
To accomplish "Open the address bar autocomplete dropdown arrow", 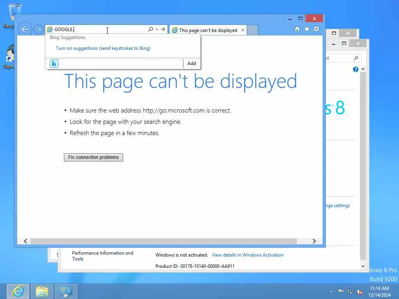I will point(157,29).
